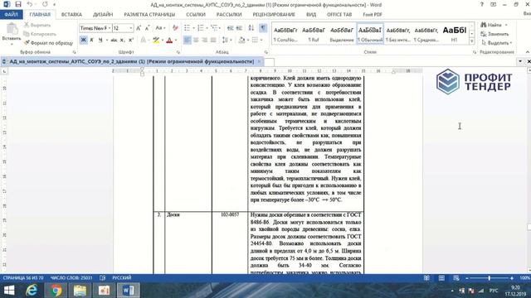Apply the Обычный (Normal) style
The image size is (531, 298).
coord(370,33)
